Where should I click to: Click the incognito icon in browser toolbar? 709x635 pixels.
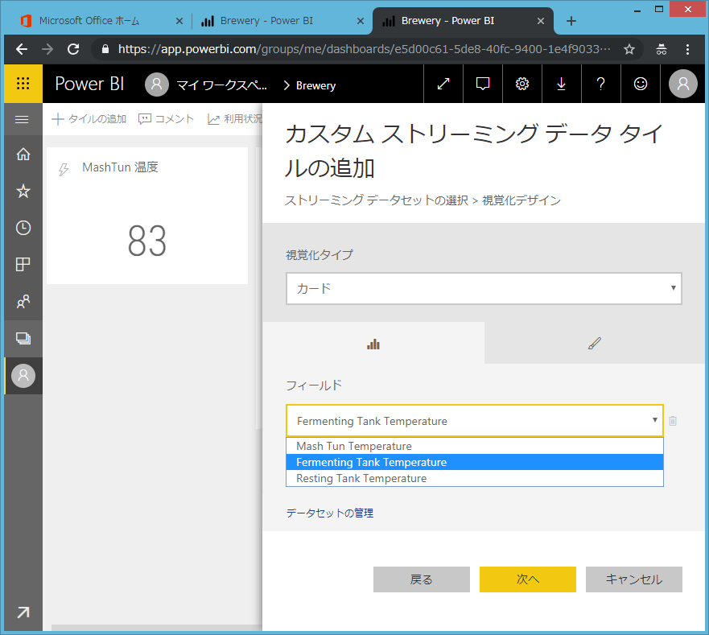(662, 49)
